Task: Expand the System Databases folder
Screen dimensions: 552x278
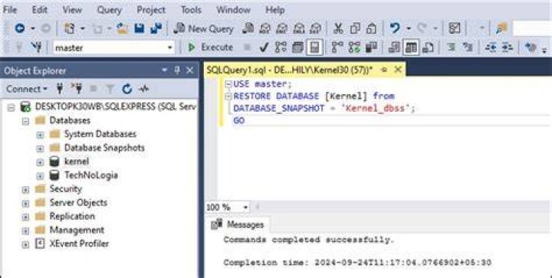Action: tap(40, 135)
